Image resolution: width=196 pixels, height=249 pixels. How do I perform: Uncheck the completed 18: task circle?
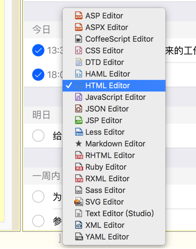coord(38,74)
